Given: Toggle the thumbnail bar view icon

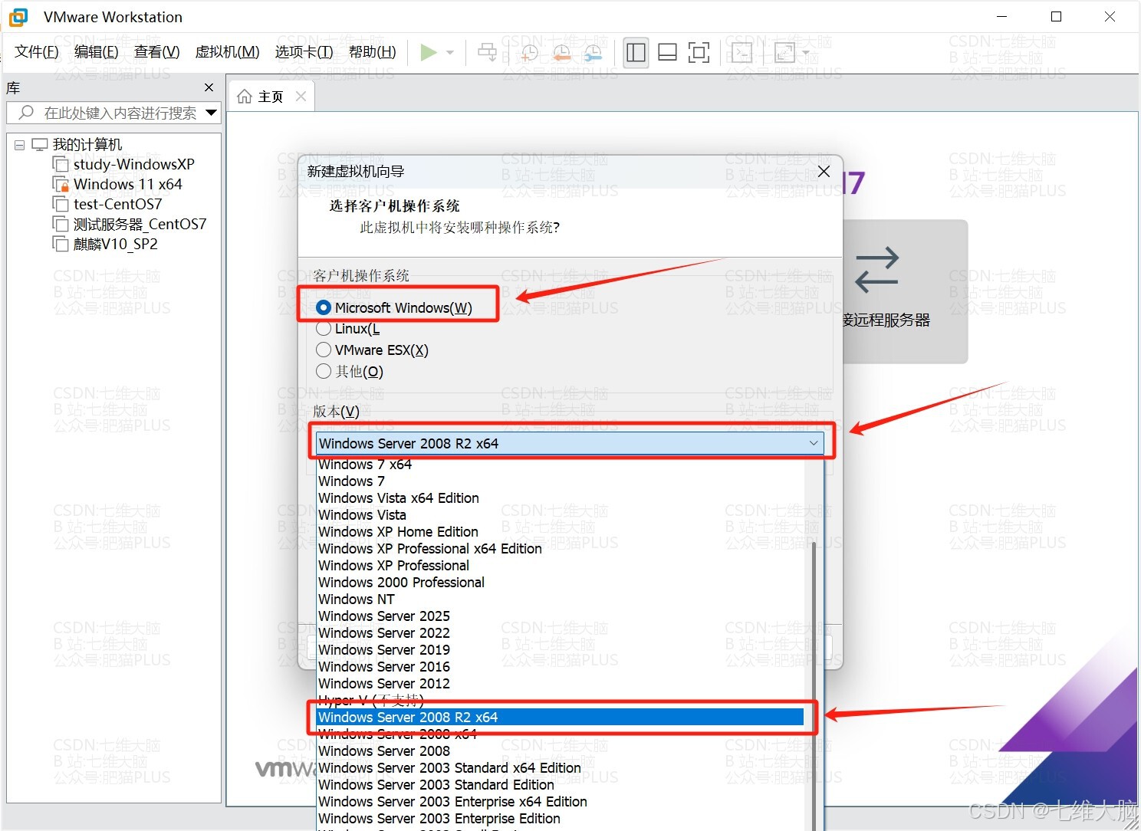Looking at the screenshot, I should click(x=668, y=52).
